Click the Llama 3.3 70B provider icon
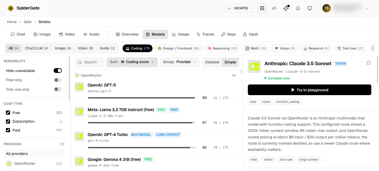 click(x=79, y=111)
